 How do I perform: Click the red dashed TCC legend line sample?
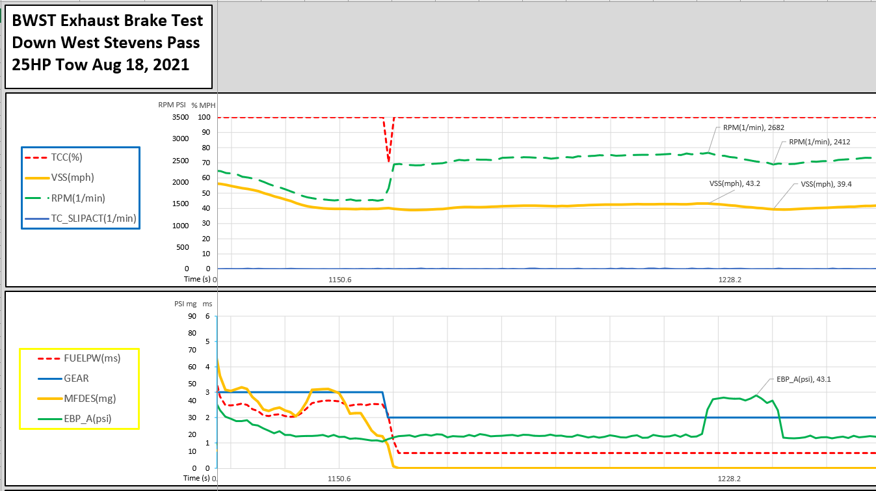34,157
